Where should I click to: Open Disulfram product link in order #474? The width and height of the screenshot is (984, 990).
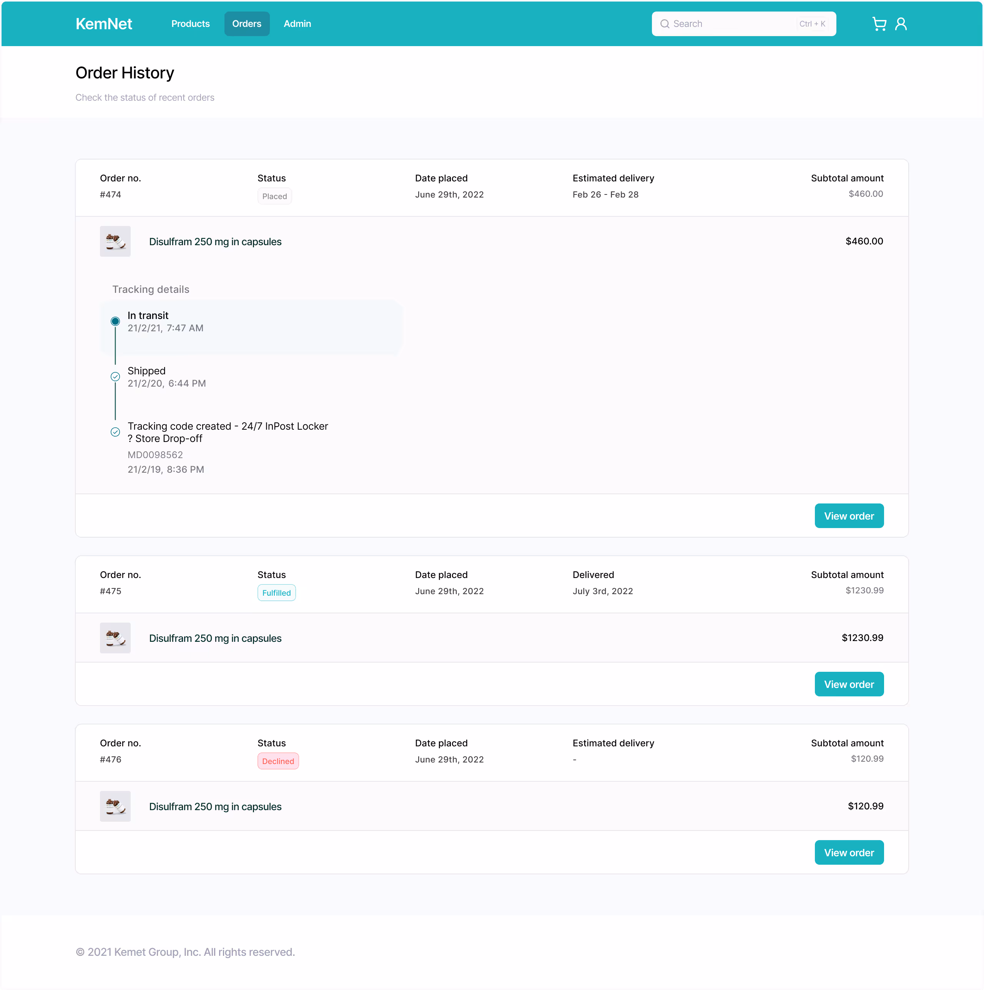pos(215,242)
